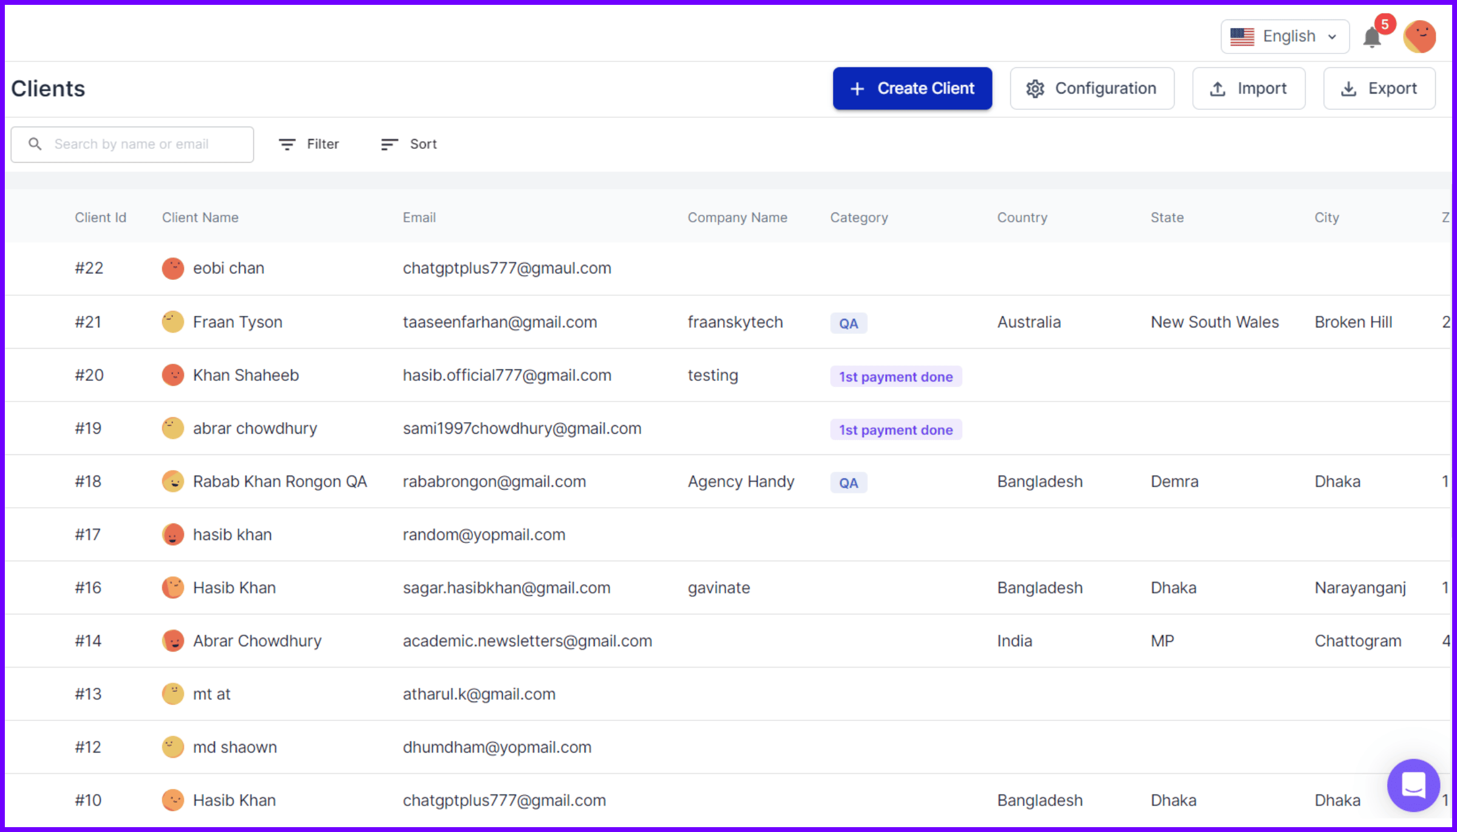Focus the search by name or email field
The width and height of the screenshot is (1457, 832).
tap(132, 144)
